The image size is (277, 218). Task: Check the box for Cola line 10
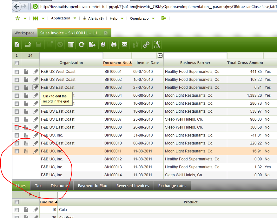coord(16,210)
